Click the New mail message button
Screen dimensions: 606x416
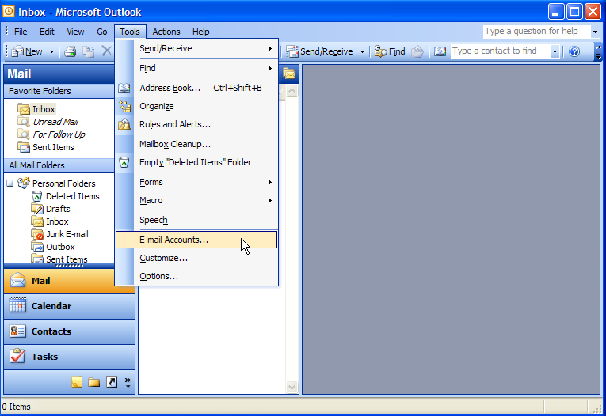tap(27, 51)
